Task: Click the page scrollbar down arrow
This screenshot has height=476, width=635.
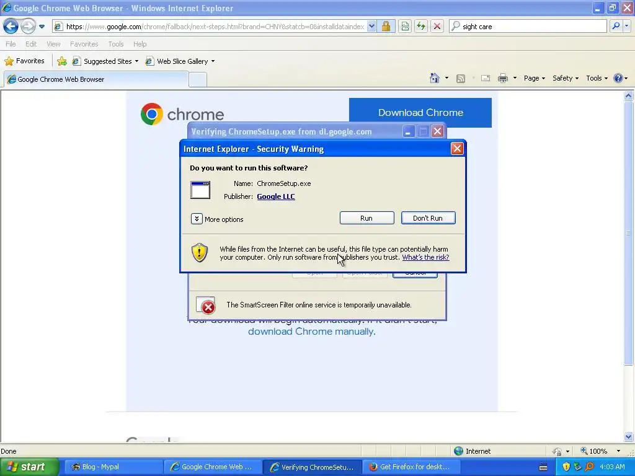Action: click(x=629, y=436)
